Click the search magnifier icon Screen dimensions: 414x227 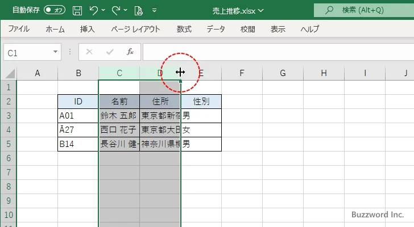329,10
